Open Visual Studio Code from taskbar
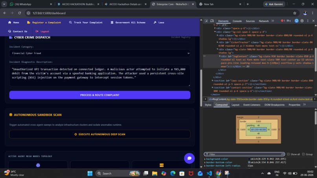Image resolution: width=317 pixels, height=178 pixels. 209,173
